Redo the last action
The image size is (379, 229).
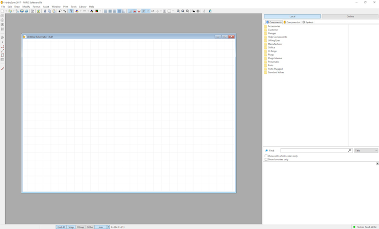click(x=65, y=11)
